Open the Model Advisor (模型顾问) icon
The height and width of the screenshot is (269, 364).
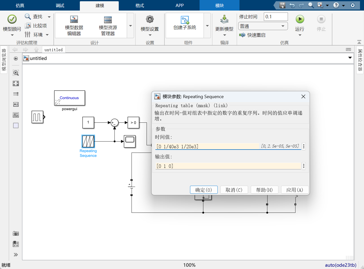(x=12, y=19)
